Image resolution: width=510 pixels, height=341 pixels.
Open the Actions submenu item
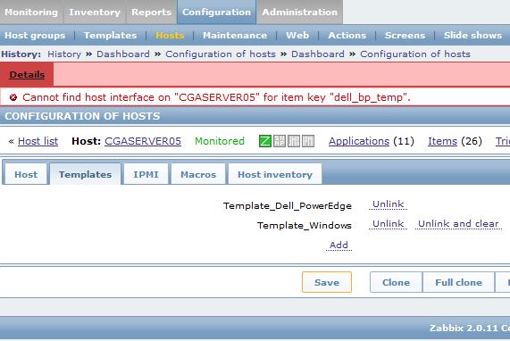[347, 35]
